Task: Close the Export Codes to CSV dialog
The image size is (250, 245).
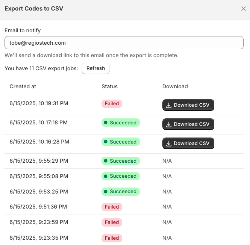Action: point(244,9)
